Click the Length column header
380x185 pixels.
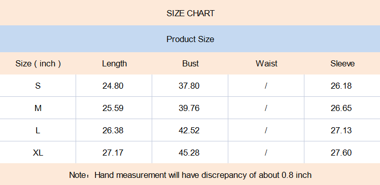(114, 64)
